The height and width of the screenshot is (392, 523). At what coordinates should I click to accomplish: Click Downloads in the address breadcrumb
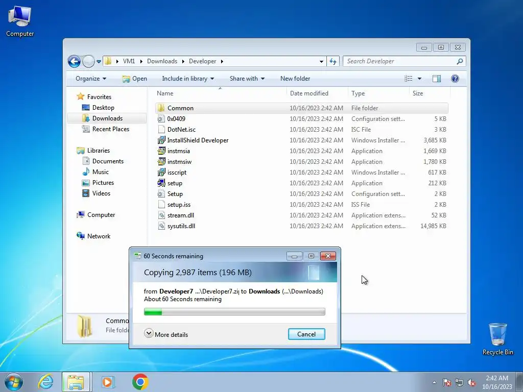(162, 61)
